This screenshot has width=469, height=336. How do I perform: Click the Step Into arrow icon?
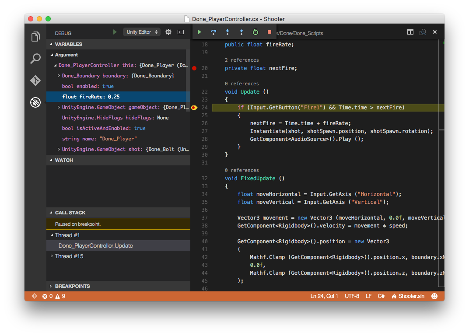point(227,32)
